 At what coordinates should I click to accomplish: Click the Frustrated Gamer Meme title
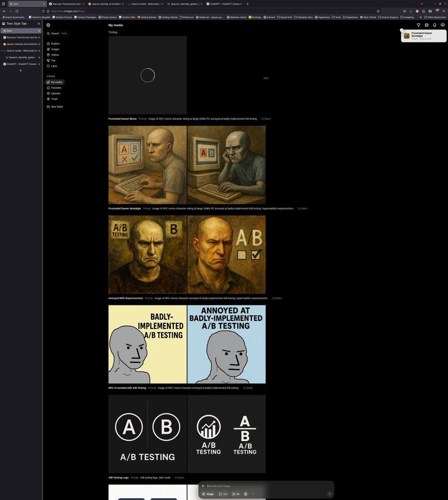122,119
